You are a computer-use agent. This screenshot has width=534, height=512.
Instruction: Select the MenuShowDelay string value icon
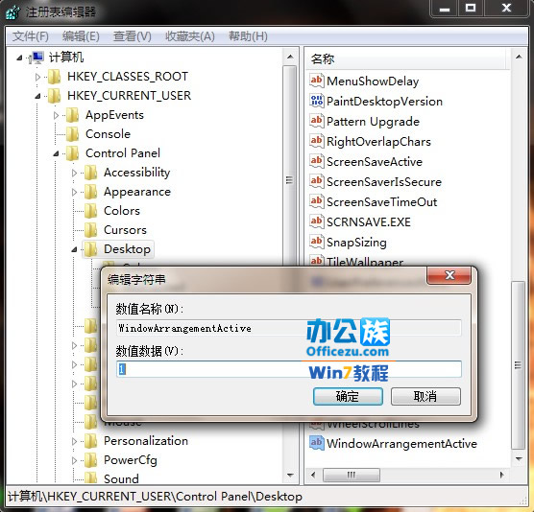click(x=316, y=81)
